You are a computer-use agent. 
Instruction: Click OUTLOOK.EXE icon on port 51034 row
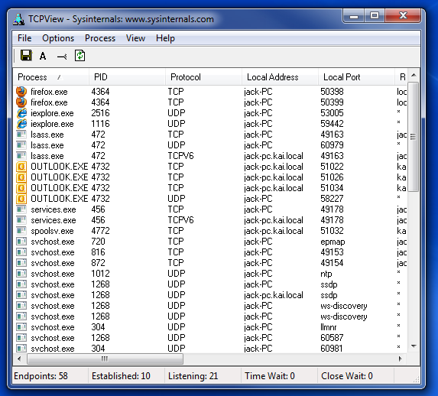[21, 188]
